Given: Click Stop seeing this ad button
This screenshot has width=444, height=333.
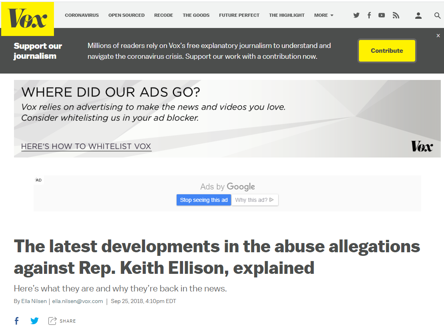Looking at the screenshot, I should (203, 200).
